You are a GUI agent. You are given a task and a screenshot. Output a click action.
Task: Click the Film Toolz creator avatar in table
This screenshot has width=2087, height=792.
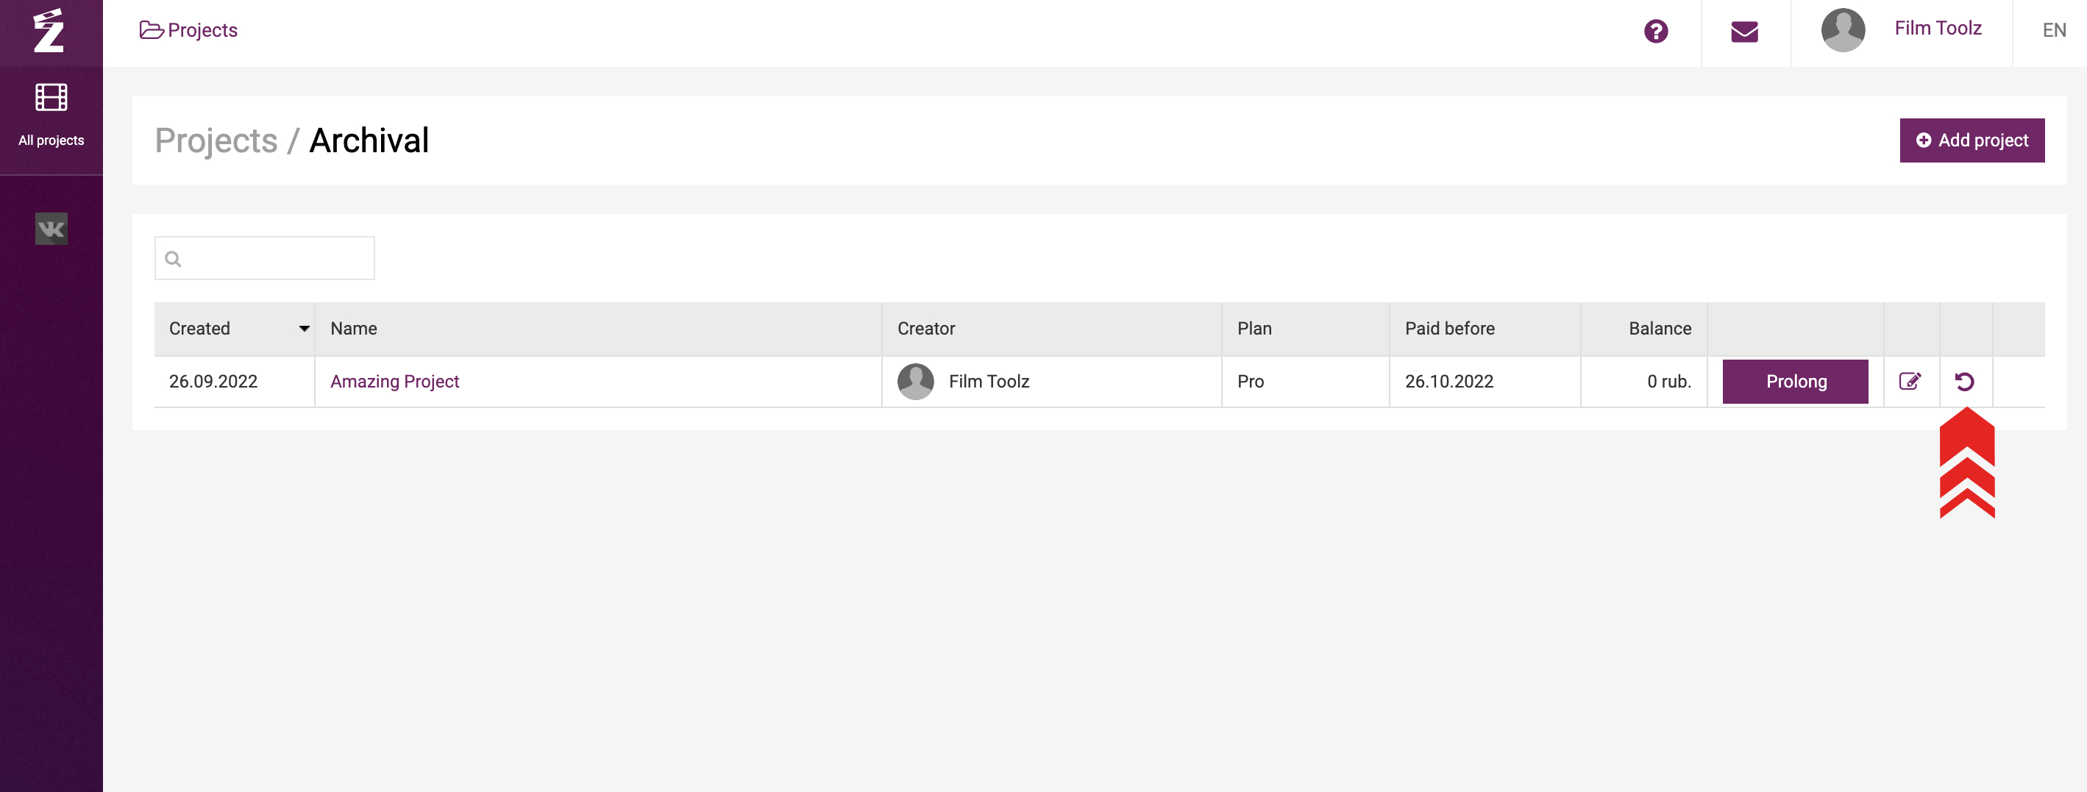(x=915, y=382)
